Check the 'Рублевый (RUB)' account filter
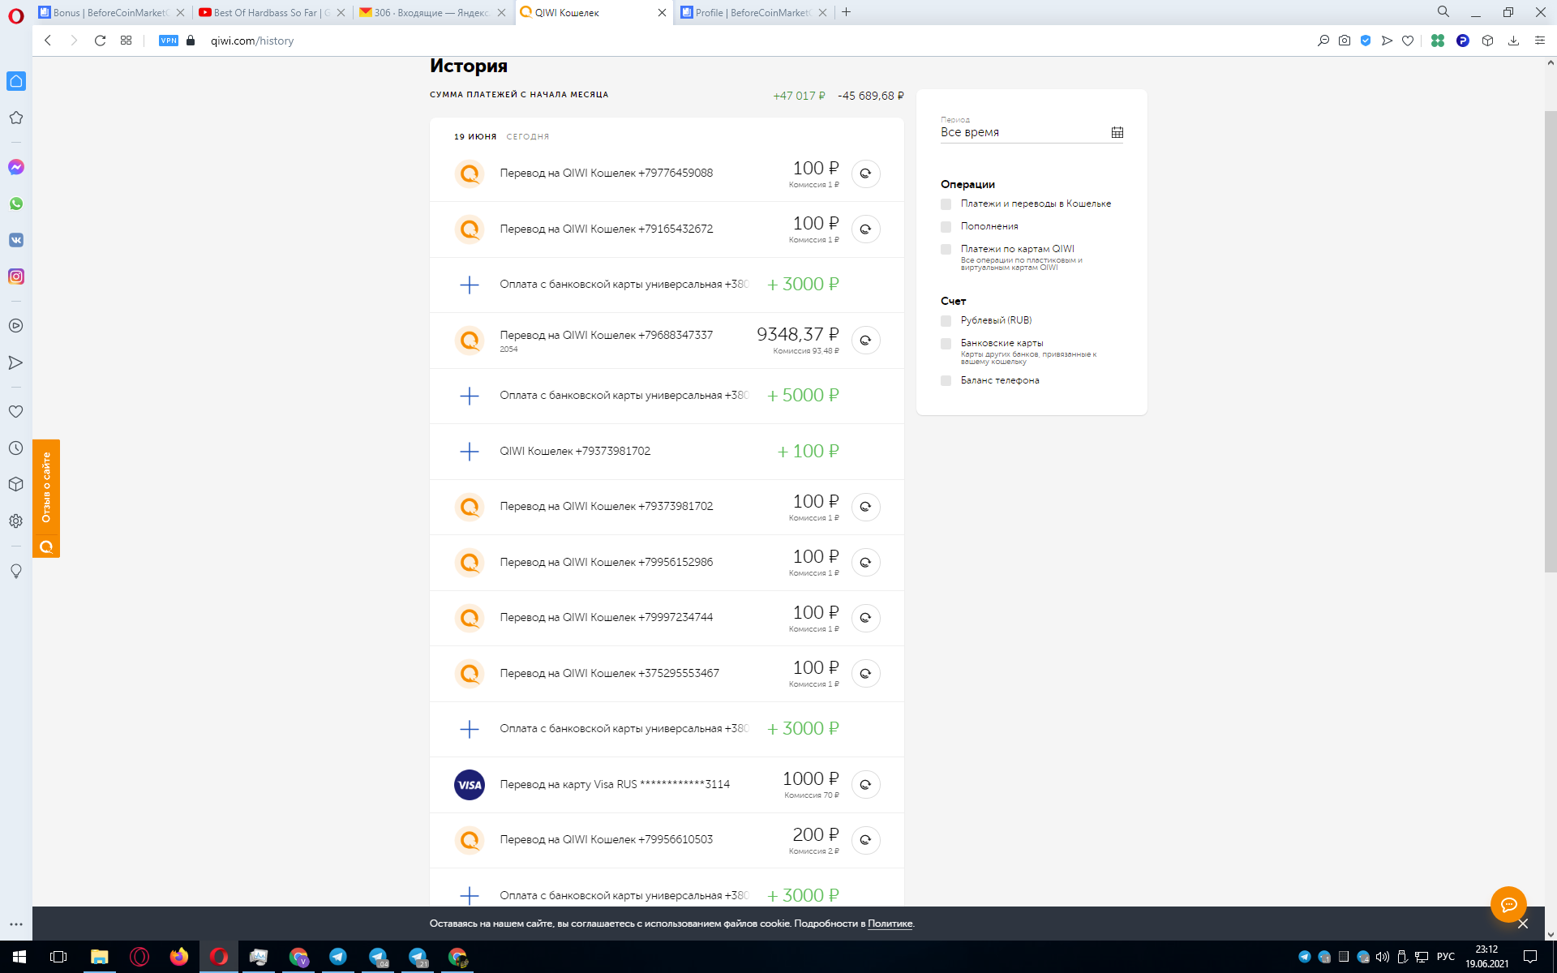This screenshot has width=1557, height=973. click(x=946, y=321)
